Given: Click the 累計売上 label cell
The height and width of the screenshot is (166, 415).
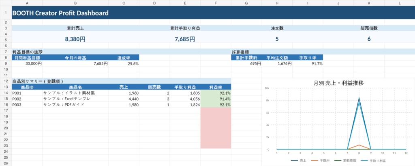Looking at the screenshot, I should coord(75,28).
